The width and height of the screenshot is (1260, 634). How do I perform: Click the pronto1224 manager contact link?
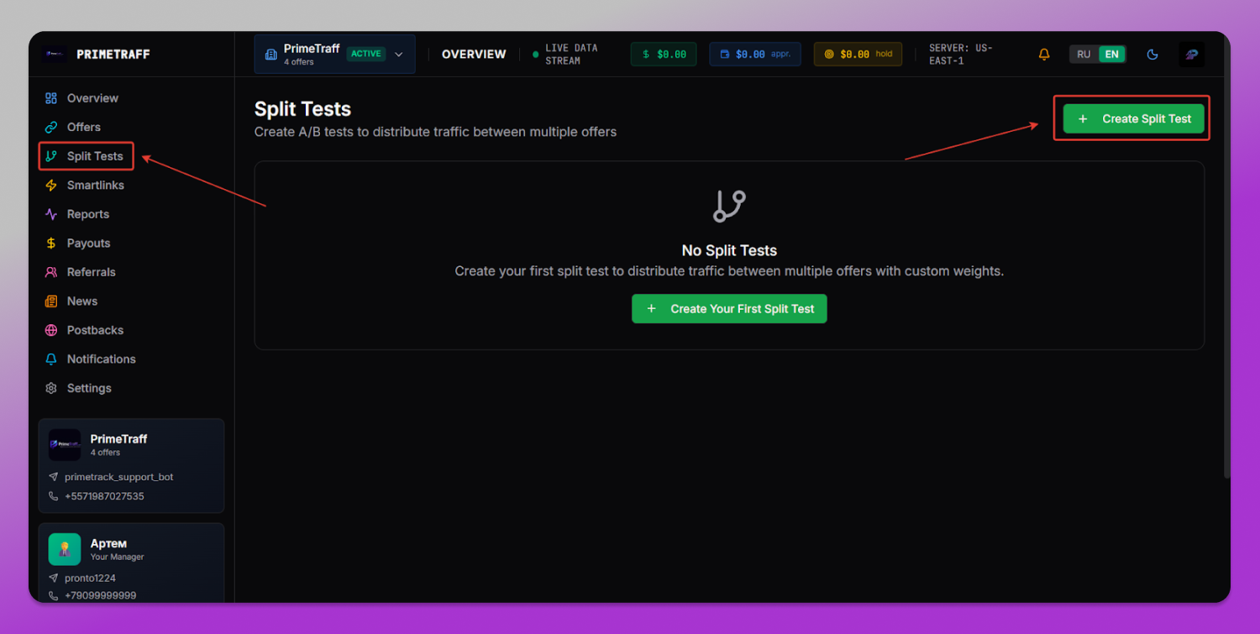(x=90, y=579)
